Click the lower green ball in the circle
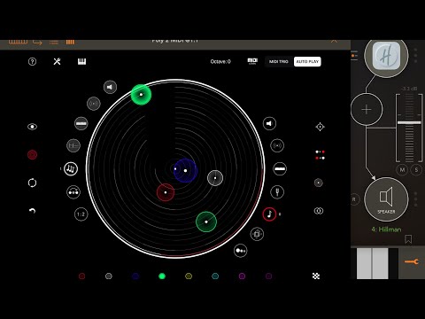This screenshot has width=425, height=319. coord(206,222)
